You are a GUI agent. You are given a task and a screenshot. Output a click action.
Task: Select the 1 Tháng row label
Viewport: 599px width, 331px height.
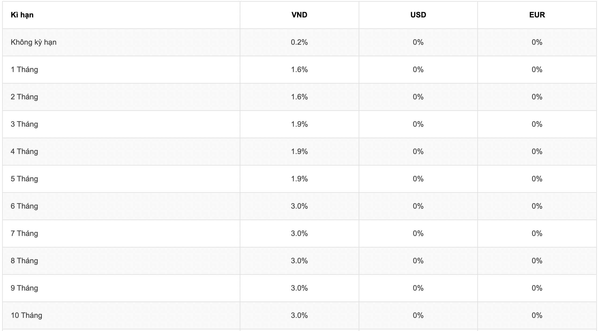(24, 70)
